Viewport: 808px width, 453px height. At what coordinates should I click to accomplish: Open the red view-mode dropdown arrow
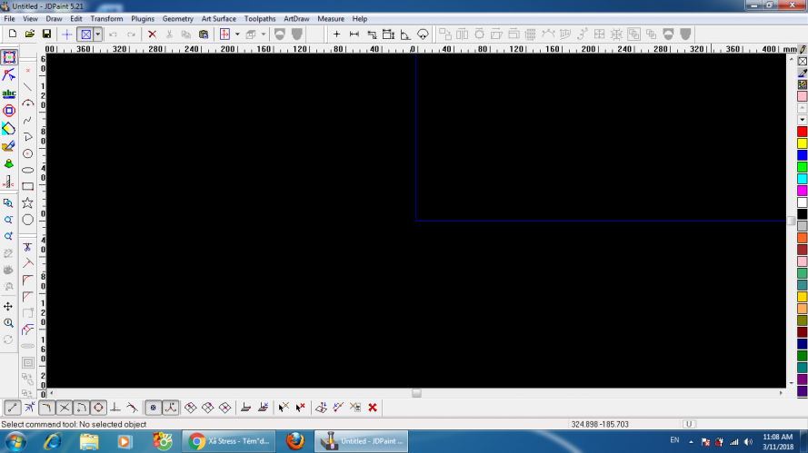(237, 34)
